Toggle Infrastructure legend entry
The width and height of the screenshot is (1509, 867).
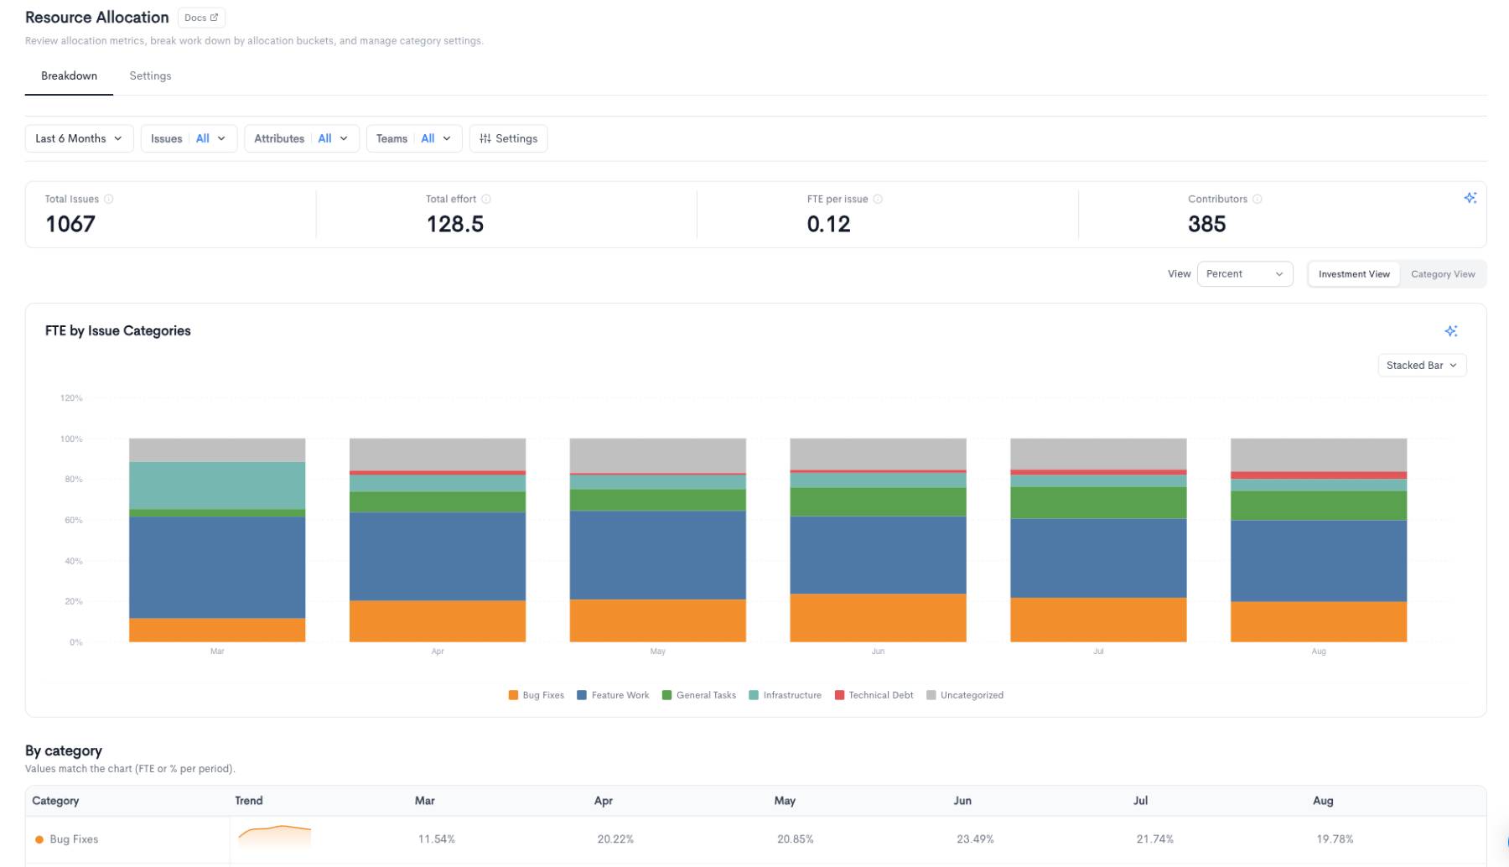pyautogui.click(x=785, y=695)
